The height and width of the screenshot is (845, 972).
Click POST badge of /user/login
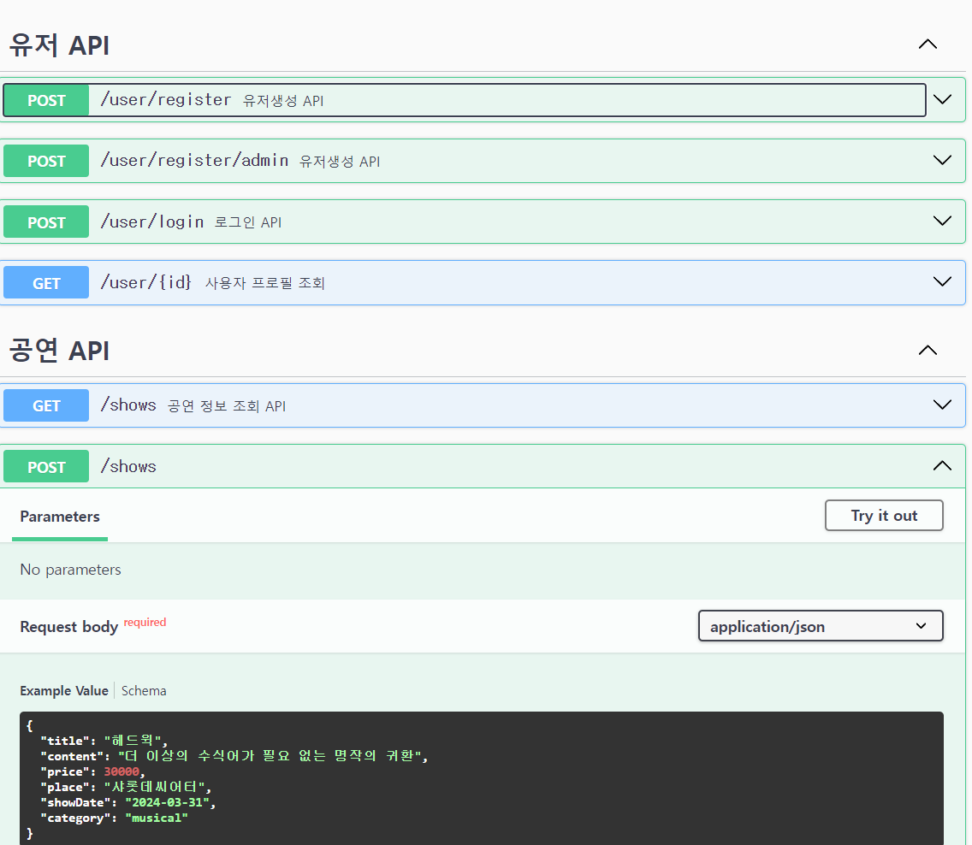click(x=46, y=222)
